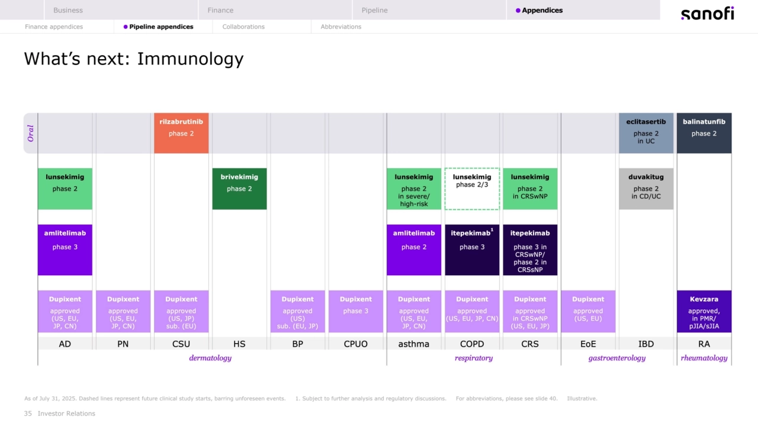Click the see slide 40 abbreviations footnote
Screen dimensions: 758x426
click(x=507, y=399)
